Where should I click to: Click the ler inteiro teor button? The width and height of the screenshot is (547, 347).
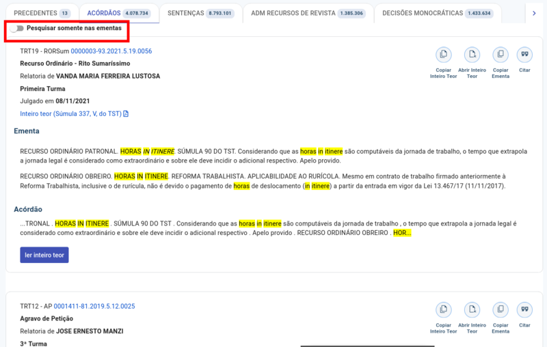tap(44, 255)
